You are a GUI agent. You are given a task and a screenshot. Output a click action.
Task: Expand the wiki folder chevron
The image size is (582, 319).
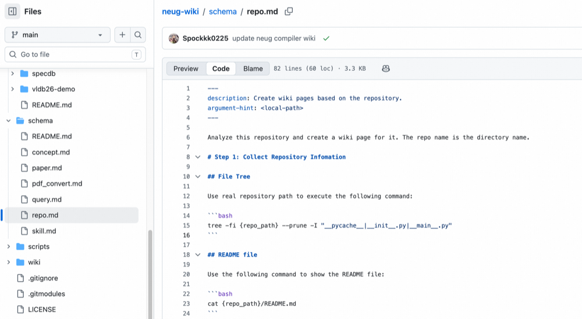tap(9, 262)
